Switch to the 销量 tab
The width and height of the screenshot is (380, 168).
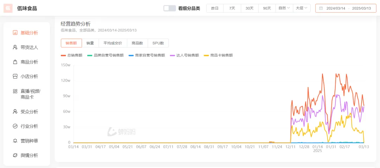(90, 43)
